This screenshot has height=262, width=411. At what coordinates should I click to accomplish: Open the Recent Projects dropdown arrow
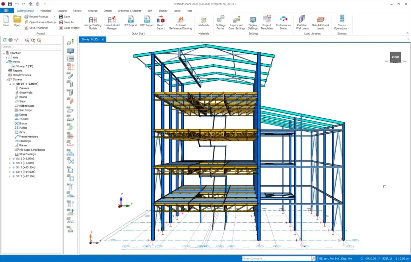coord(54,17)
